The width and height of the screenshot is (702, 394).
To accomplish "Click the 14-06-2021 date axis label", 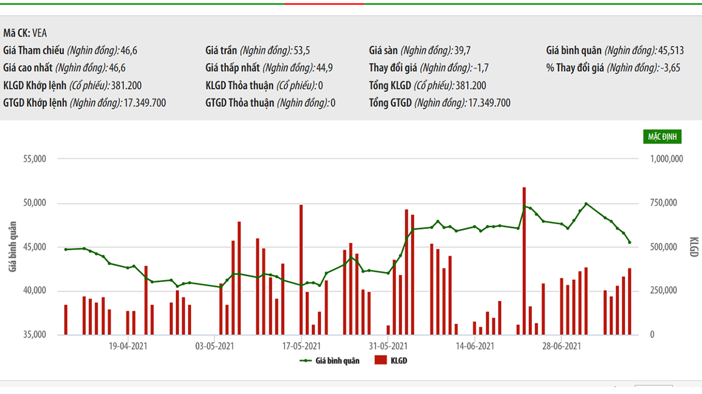I will 475,346.
